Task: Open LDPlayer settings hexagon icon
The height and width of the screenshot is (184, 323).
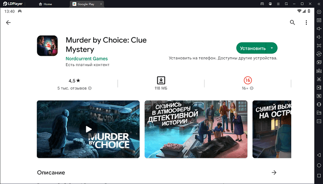Action: pyautogui.click(x=319, y=12)
